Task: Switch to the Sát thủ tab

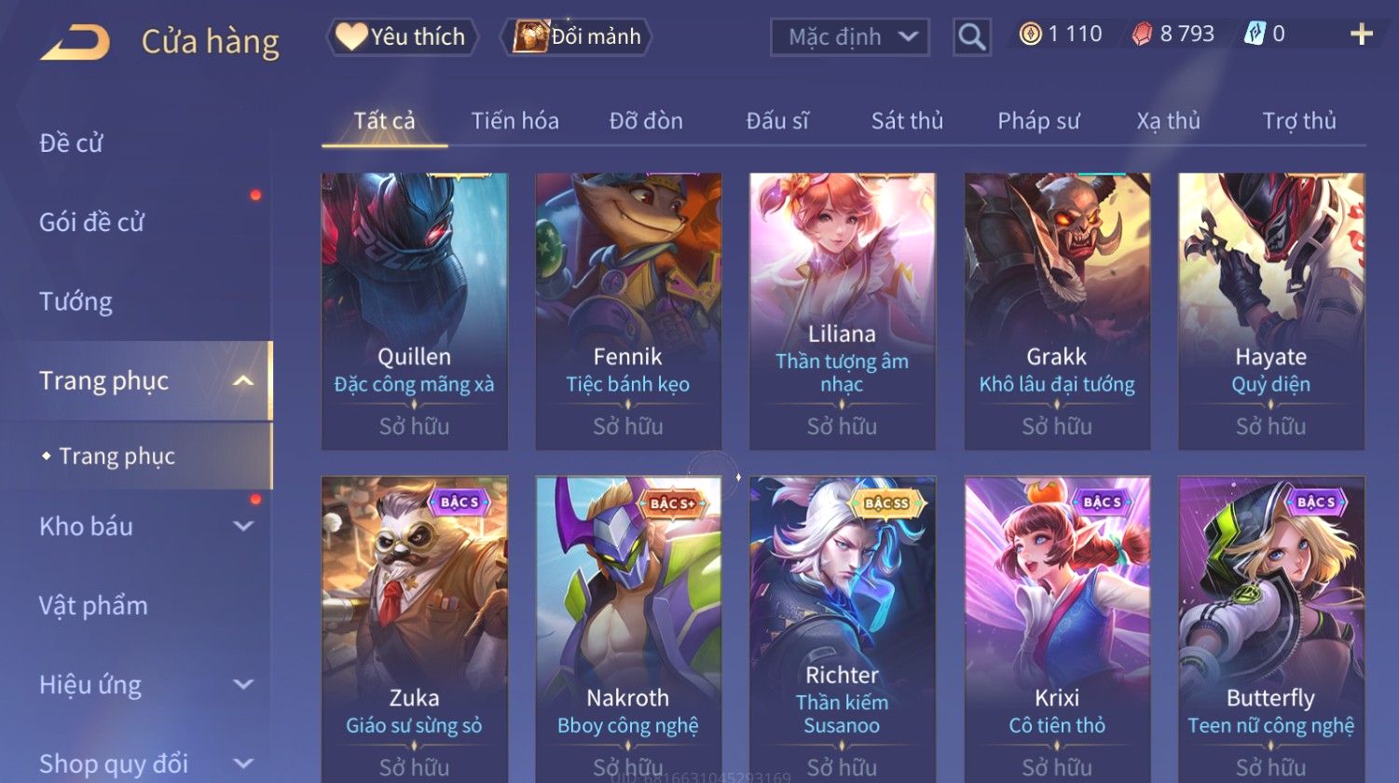Action: (x=907, y=121)
